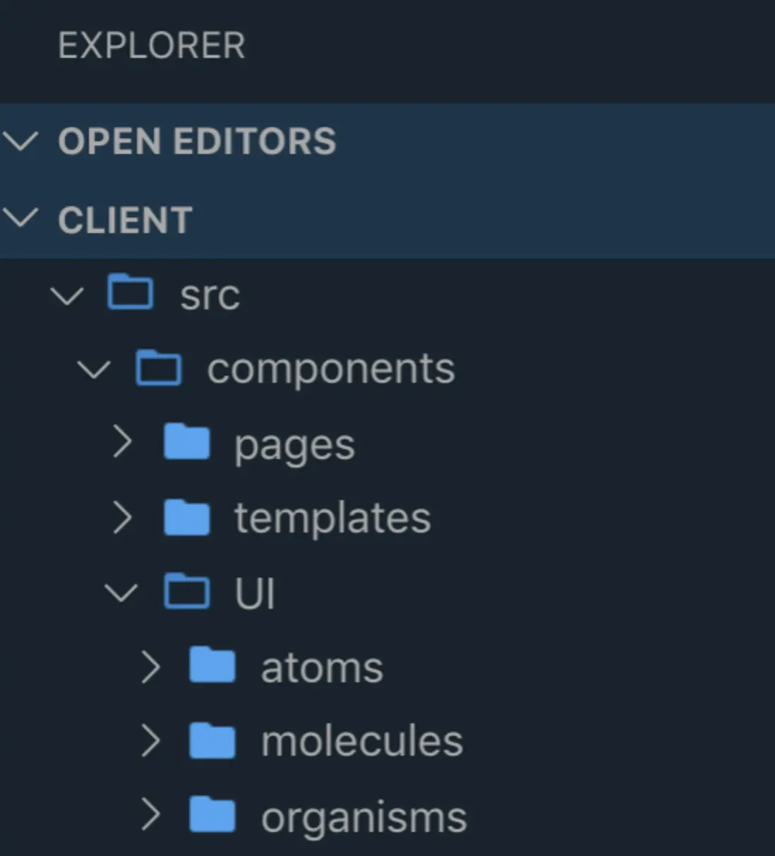Click the templates folder icon
The image size is (775, 856).
pyautogui.click(x=186, y=517)
